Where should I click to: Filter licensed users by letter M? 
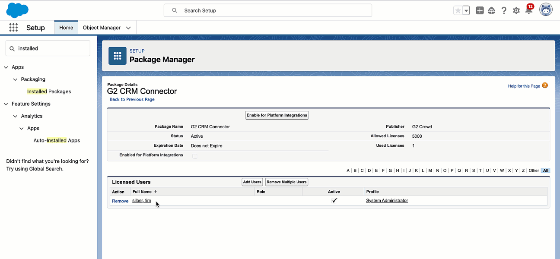tap(430, 171)
